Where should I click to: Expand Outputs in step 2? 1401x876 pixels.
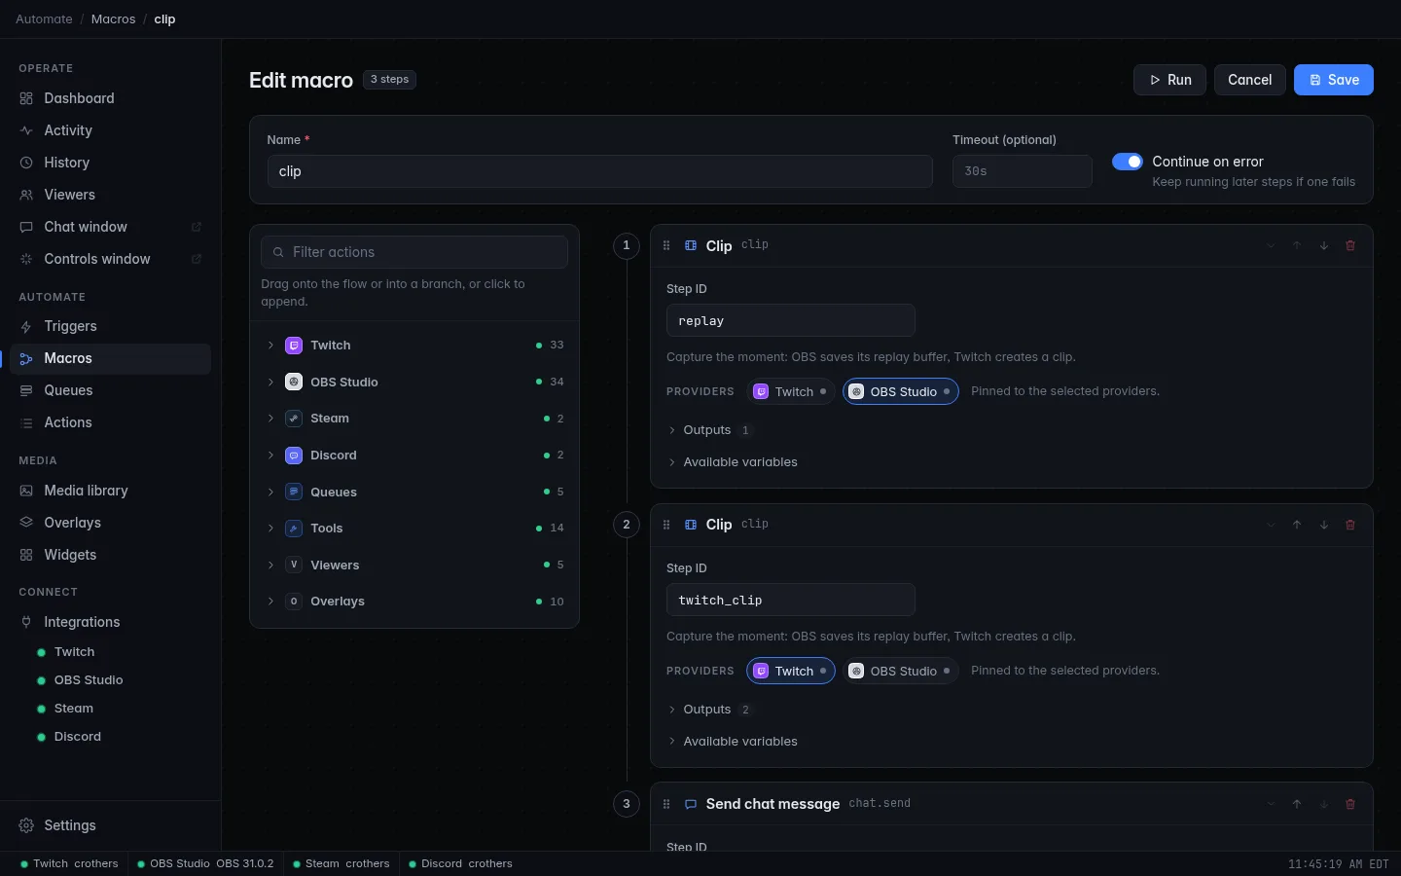(x=708, y=710)
